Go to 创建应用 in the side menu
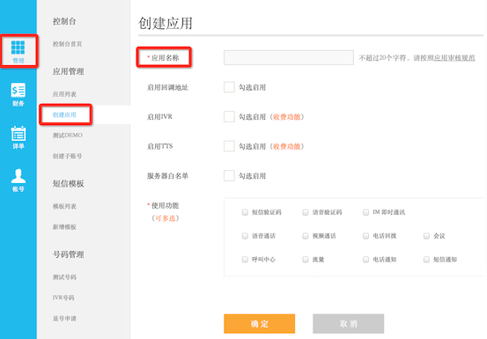The width and height of the screenshot is (487, 339). pos(64,114)
